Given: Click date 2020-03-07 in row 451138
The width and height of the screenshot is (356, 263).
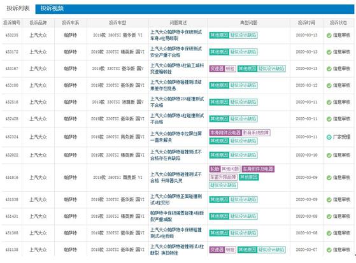Looking at the screenshot, I should [x=306, y=250].
